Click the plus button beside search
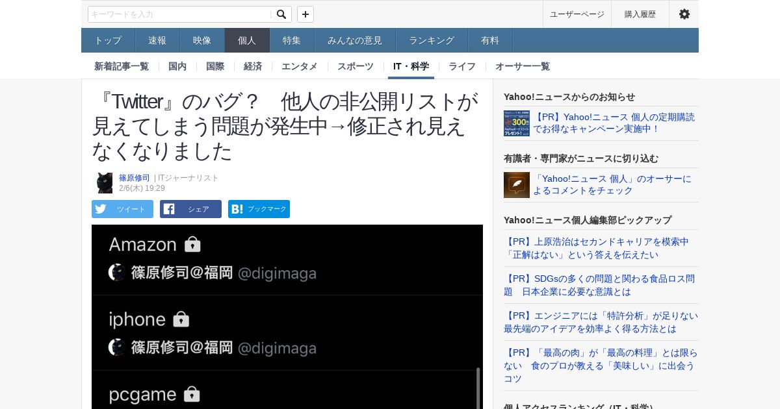Viewport: 780px width, 409px height. click(x=305, y=14)
